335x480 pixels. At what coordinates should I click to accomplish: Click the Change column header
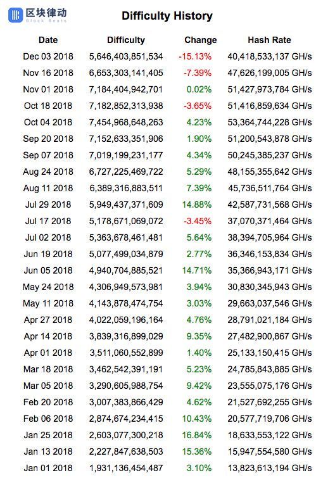click(x=200, y=40)
